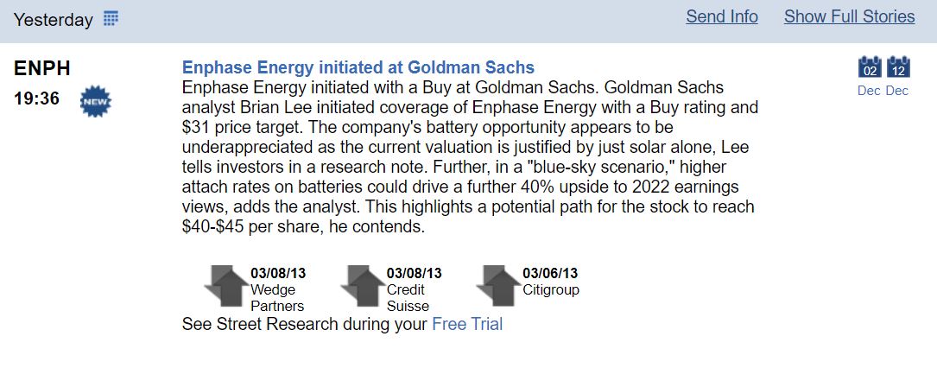Click the 03/06/13 date above Citigroup
Image resolution: width=937 pixels, height=368 pixels.
click(x=550, y=274)
